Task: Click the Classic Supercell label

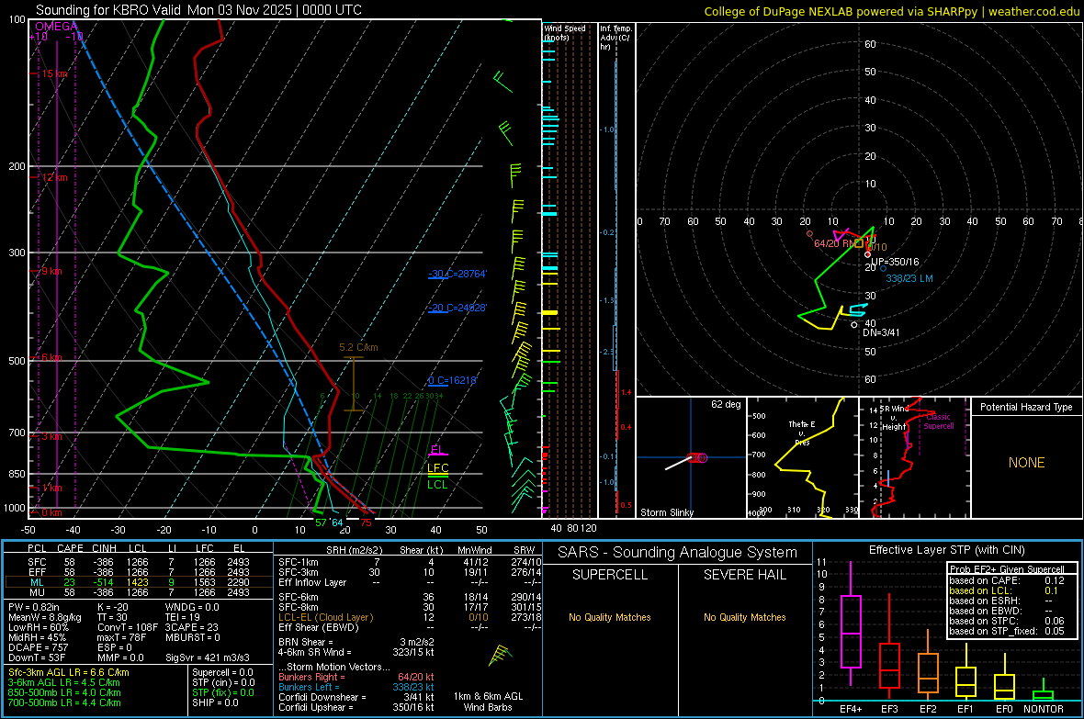Action: pos(938,421)
